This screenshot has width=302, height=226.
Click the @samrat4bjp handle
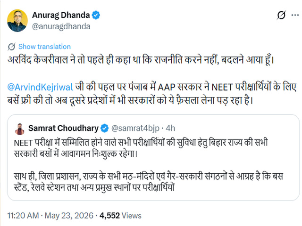(135, 128)
